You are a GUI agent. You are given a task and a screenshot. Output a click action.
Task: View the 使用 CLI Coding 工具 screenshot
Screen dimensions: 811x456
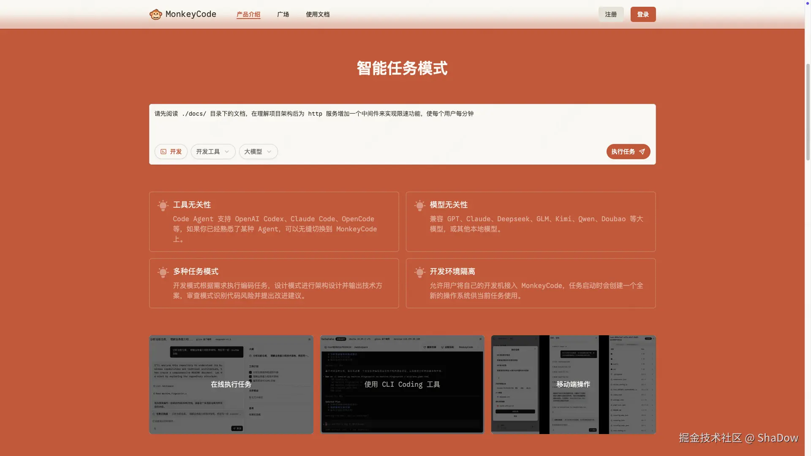coord(402,384)
